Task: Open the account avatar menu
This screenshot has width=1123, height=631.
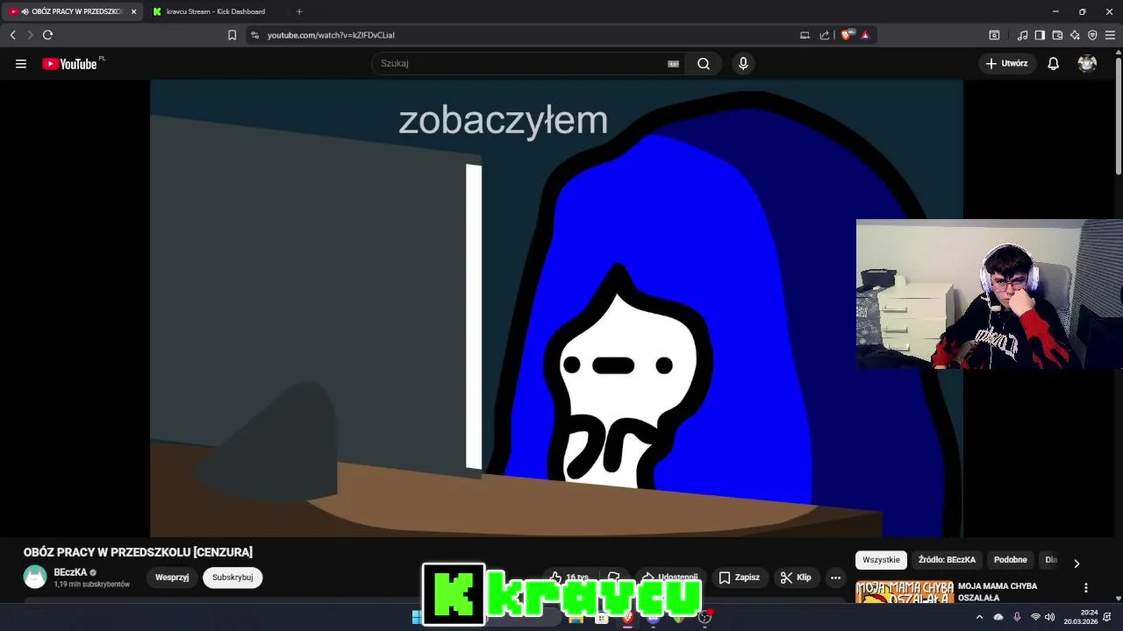Action: 1087,63
